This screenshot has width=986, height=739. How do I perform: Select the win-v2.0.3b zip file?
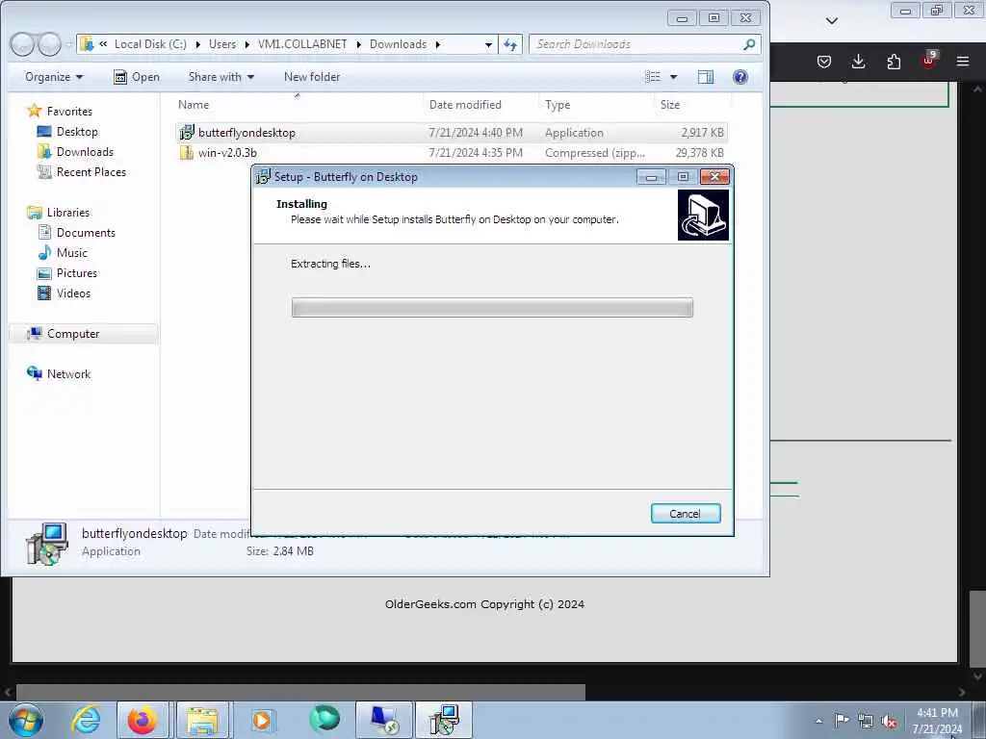(452, 153)
